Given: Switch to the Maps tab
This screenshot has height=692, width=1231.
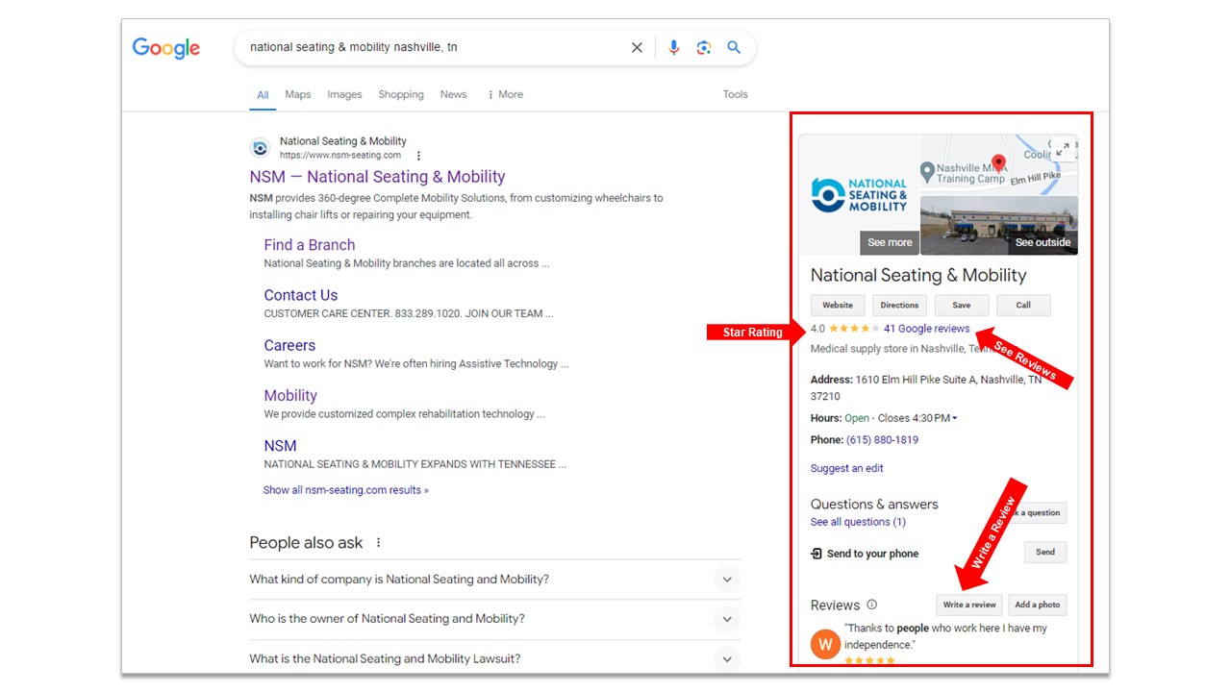Looking at the screenshot, I should click(298, 94).
